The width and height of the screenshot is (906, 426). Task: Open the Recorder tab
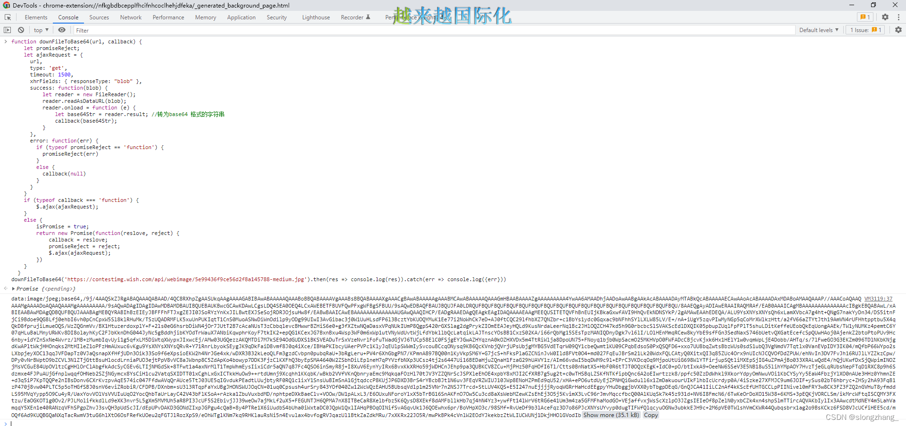[355, 17]
